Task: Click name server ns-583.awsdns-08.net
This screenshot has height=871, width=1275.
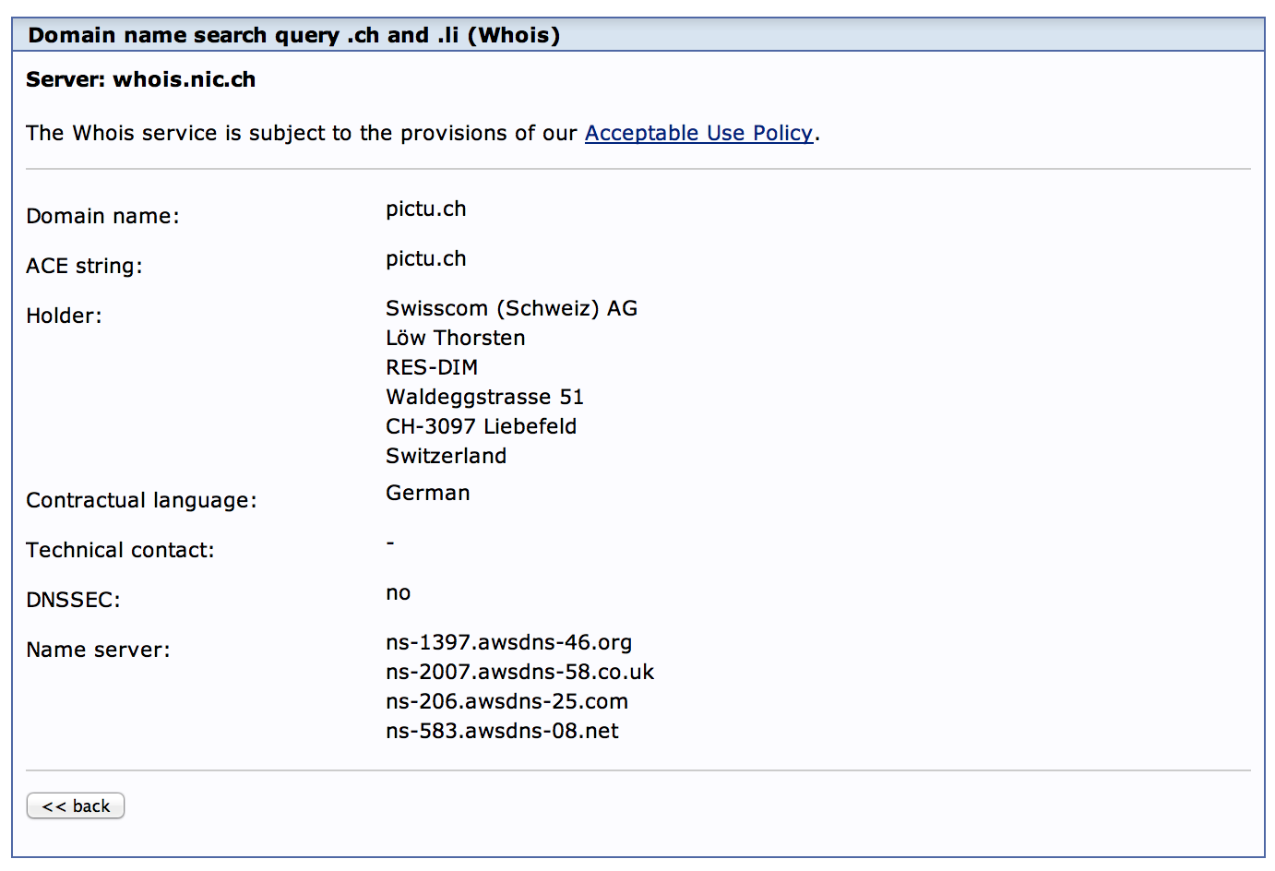Action: [502, 731]
